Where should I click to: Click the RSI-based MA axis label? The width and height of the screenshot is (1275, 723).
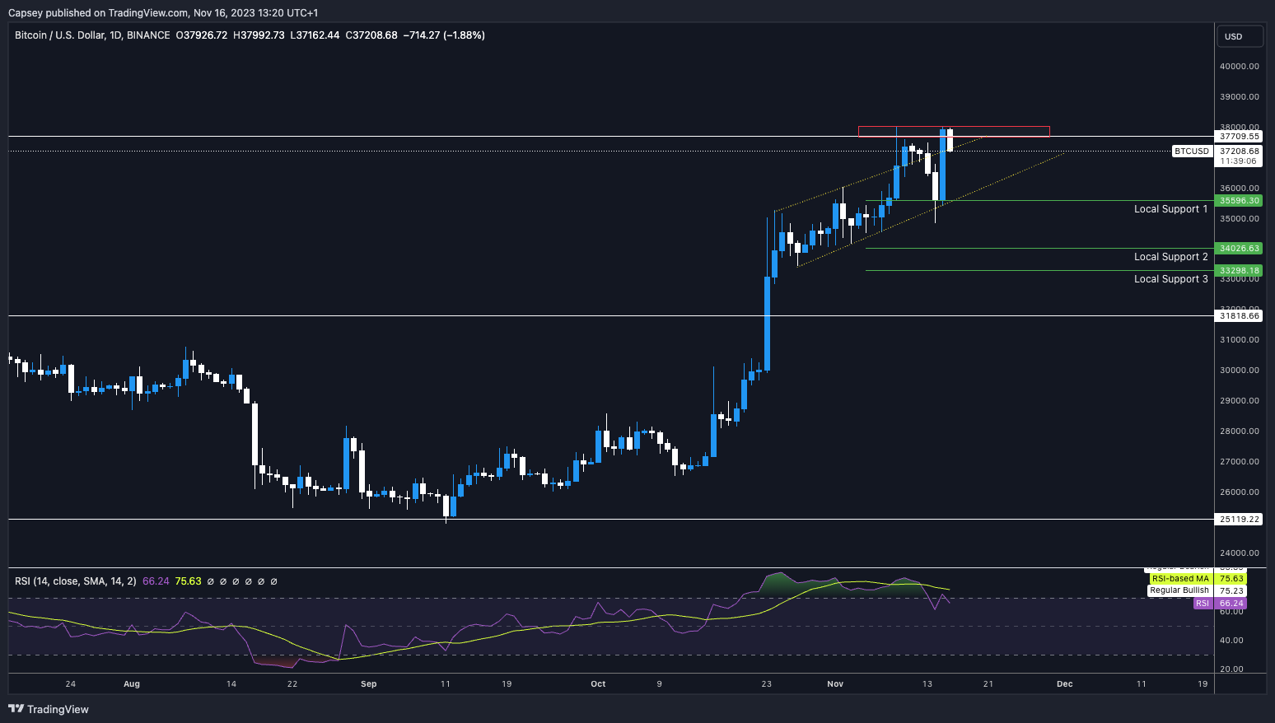pos(1180,579)
